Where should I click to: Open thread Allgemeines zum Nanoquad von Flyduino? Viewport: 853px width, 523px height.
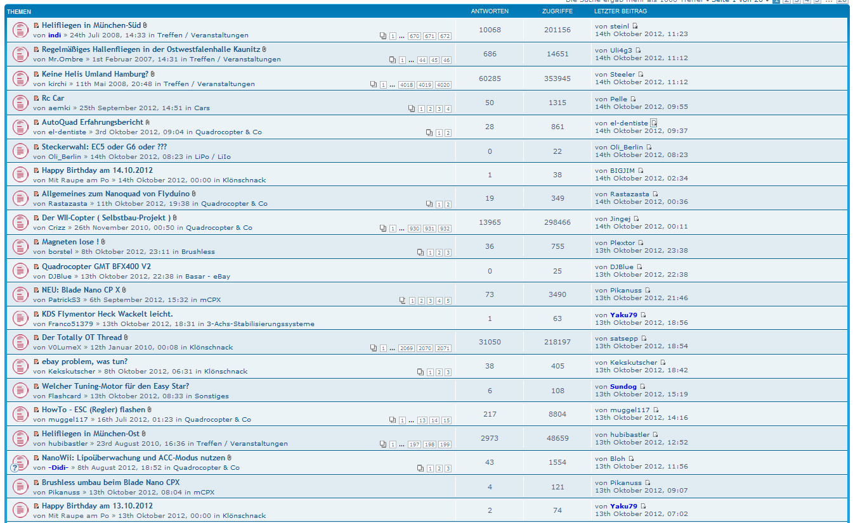pos(116,194)
